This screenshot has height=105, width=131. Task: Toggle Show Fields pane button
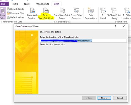click(x=3, y=13)
